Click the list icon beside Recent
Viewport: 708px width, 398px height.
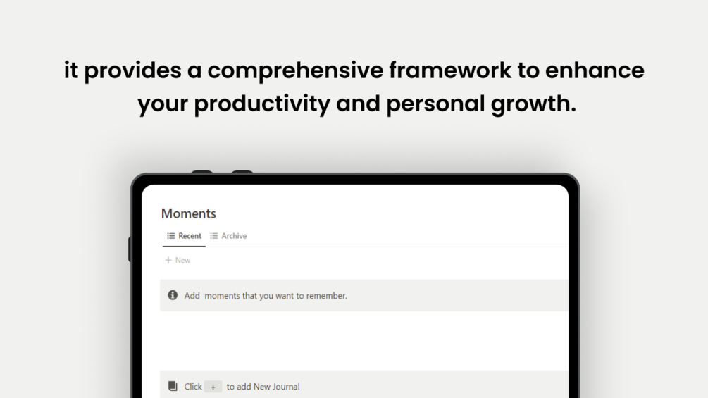pyautogui.click(x=170, y=236)
